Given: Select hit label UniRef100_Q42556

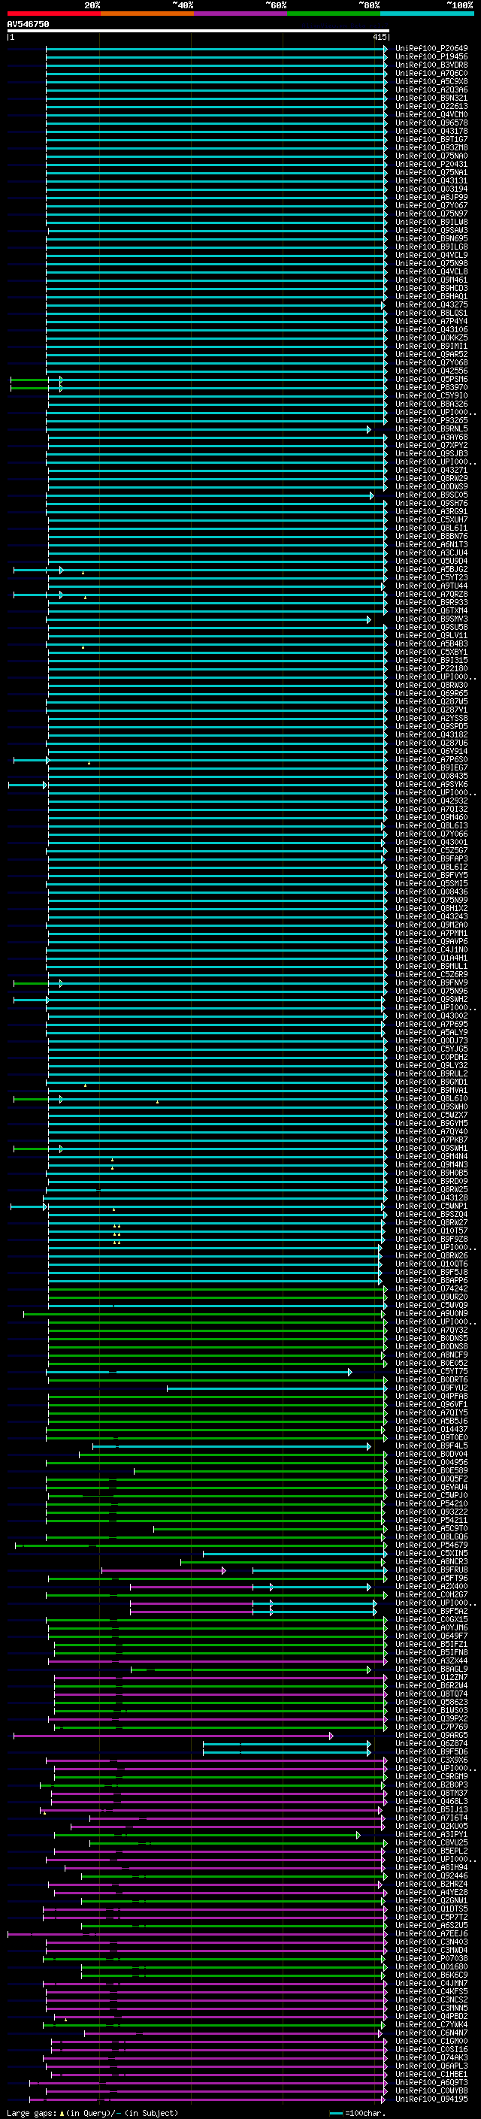Looking at the screenshot, I should (x=431, y=371).
